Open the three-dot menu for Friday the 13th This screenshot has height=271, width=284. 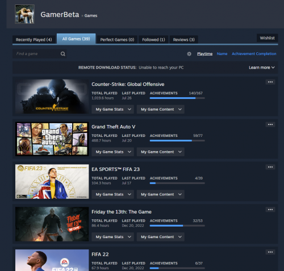point(270,210)
